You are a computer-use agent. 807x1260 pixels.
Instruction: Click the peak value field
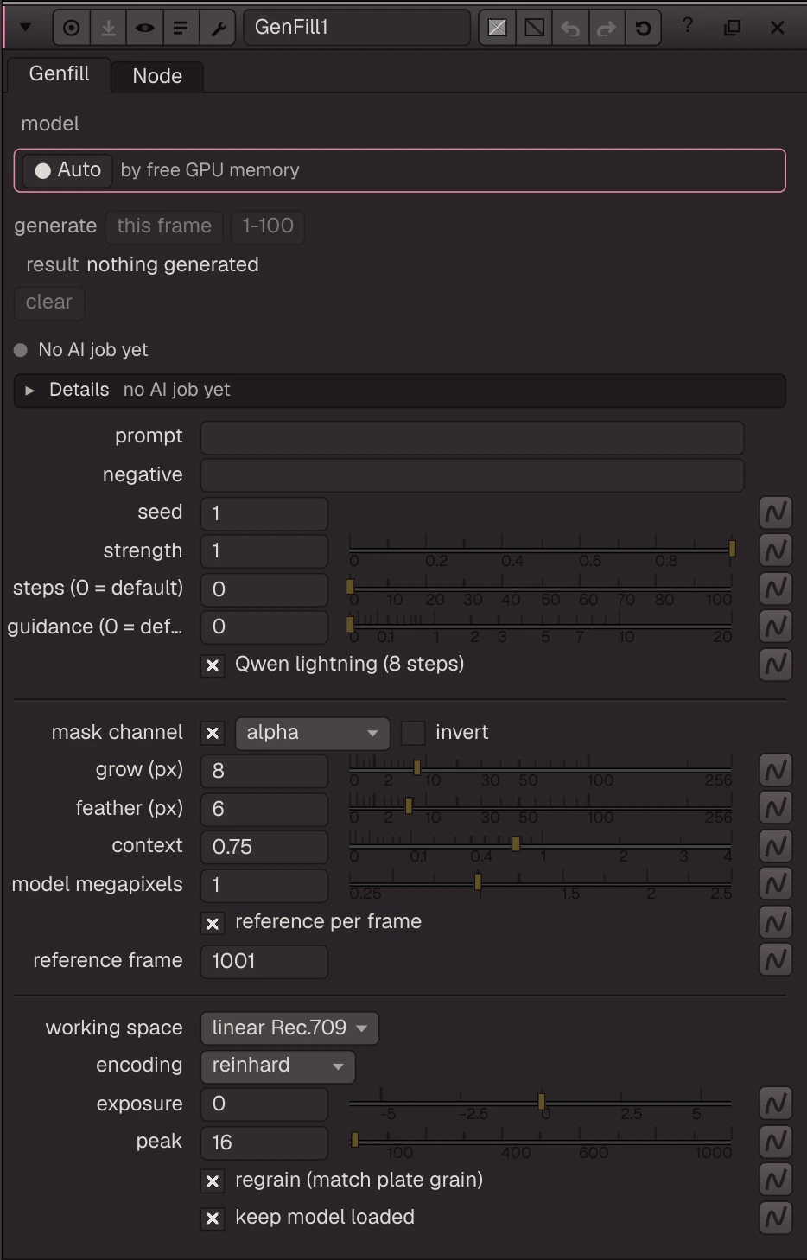[264, 1142]
